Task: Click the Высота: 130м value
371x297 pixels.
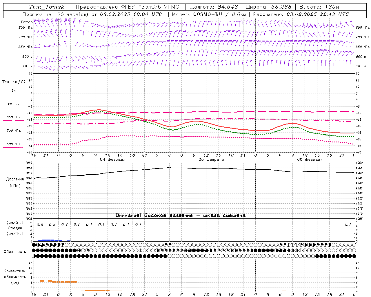Action: point(319,7)
